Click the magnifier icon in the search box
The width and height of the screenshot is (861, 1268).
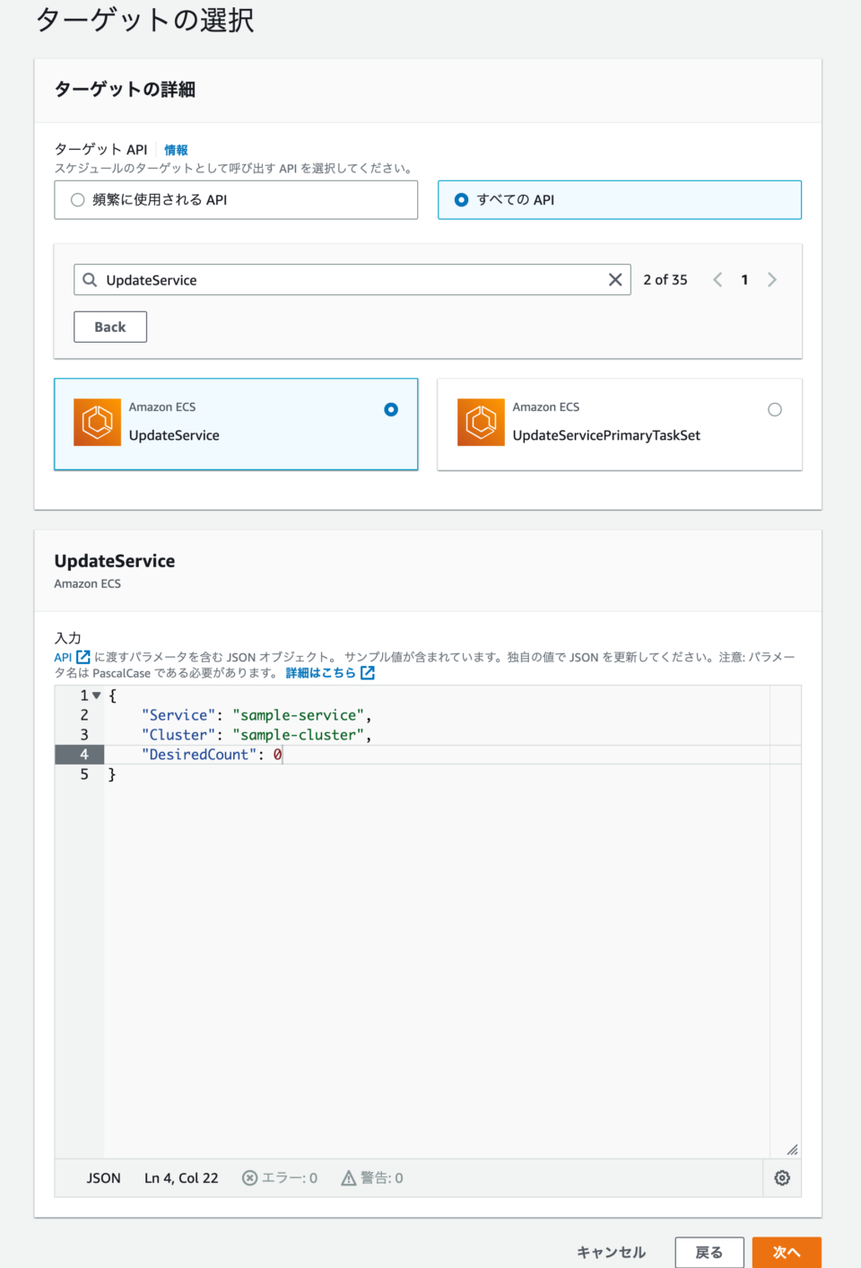click(90, 279)
